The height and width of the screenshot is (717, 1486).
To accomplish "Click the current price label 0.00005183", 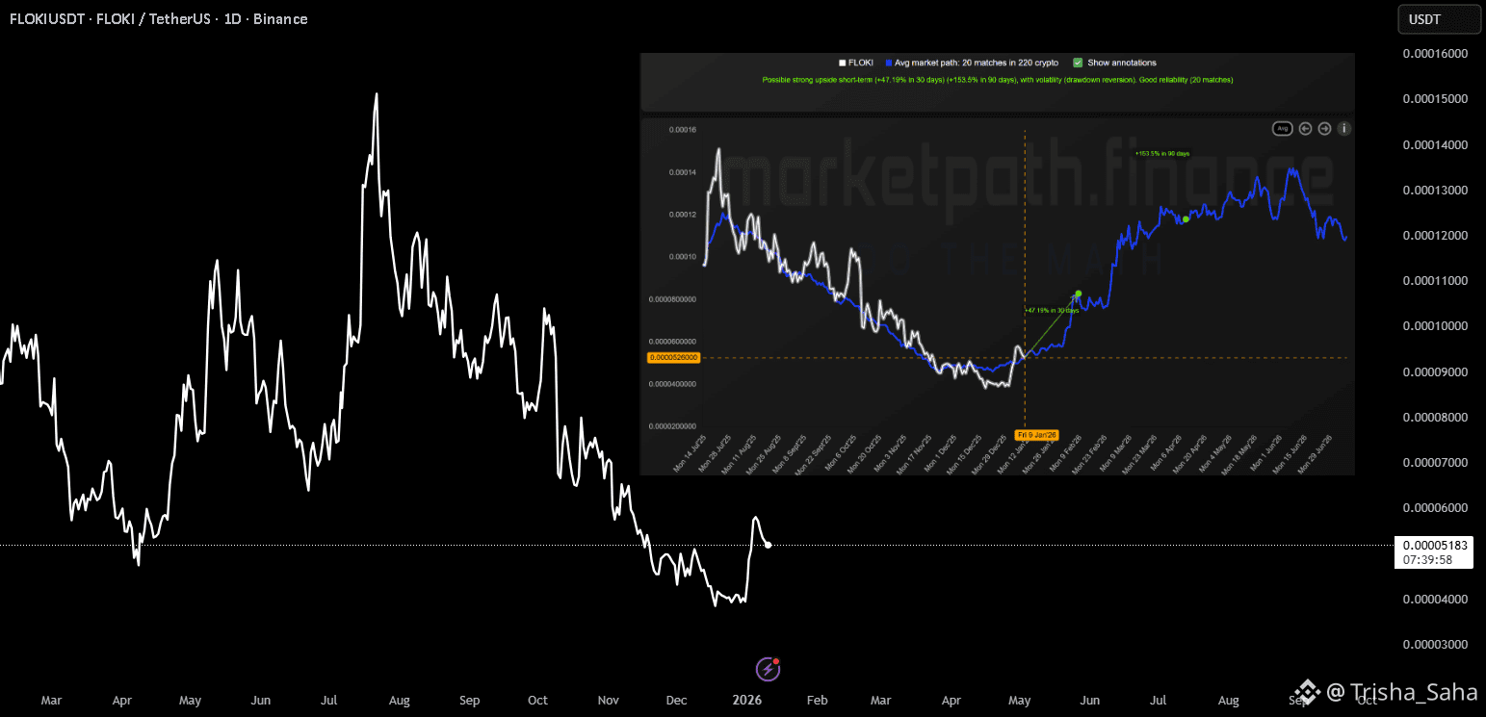I will tap(1435, 545).
